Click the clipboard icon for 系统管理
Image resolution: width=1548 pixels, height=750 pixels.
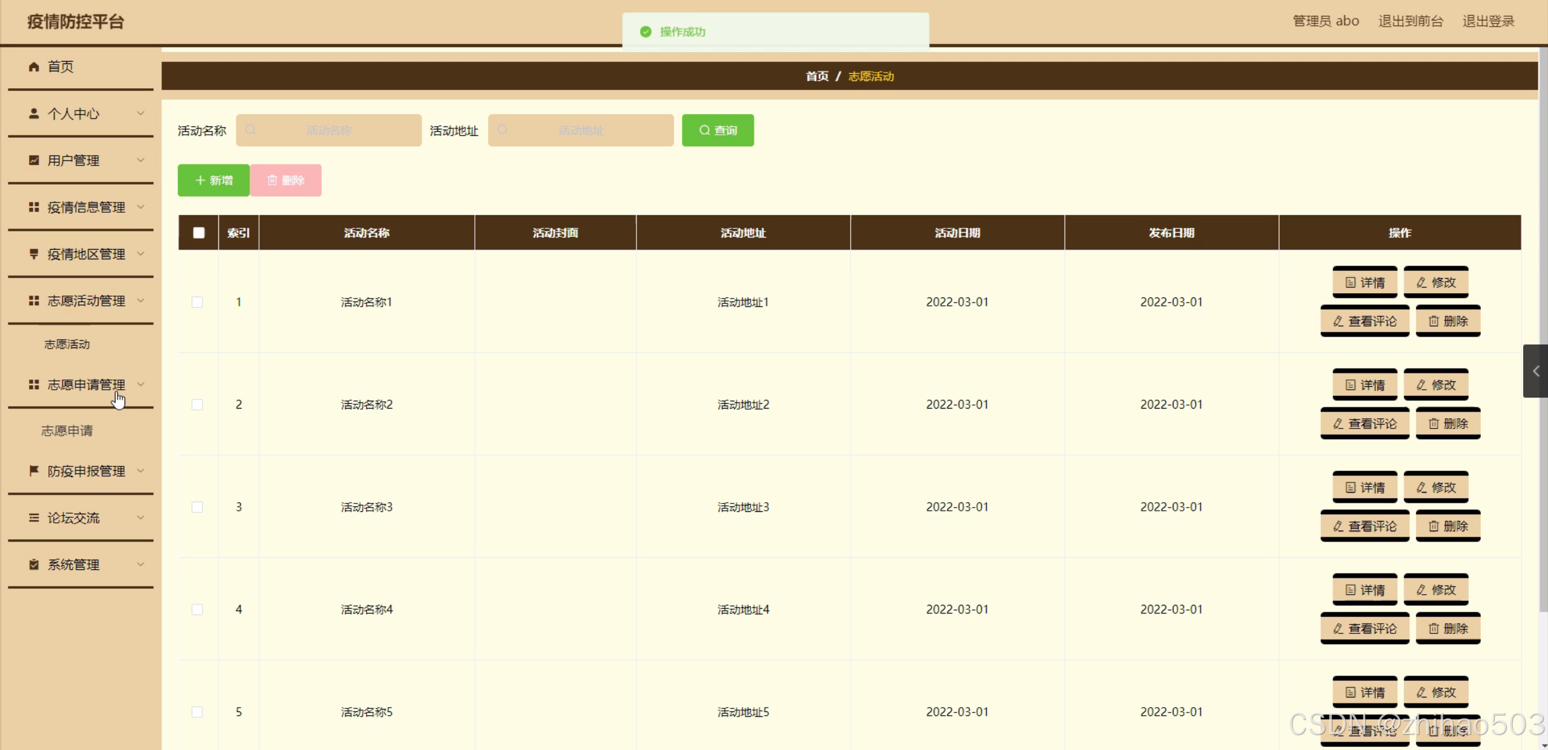pyautogui.click(x=34, y=564)
